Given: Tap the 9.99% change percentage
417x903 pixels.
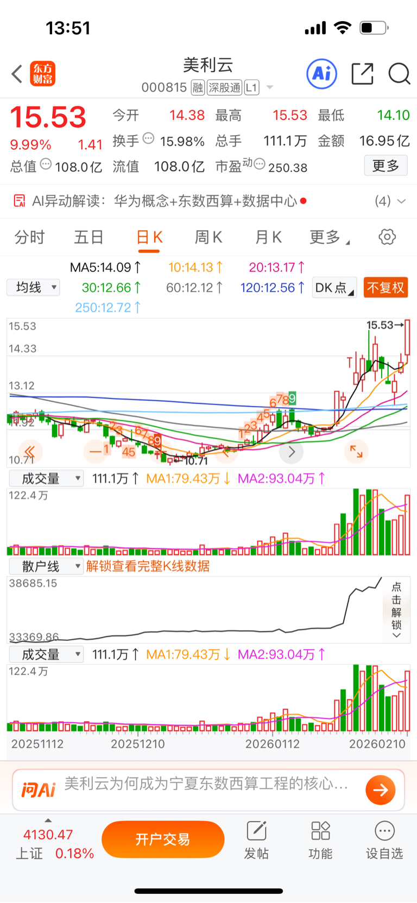Looking at the screenshot, I should (30, 145).
